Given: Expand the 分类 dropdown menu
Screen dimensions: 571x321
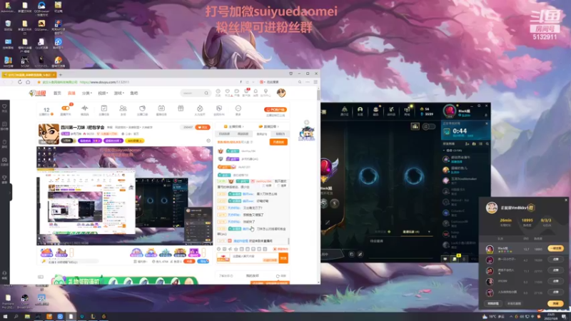Looking at the screenshot, I should [86, 93].
